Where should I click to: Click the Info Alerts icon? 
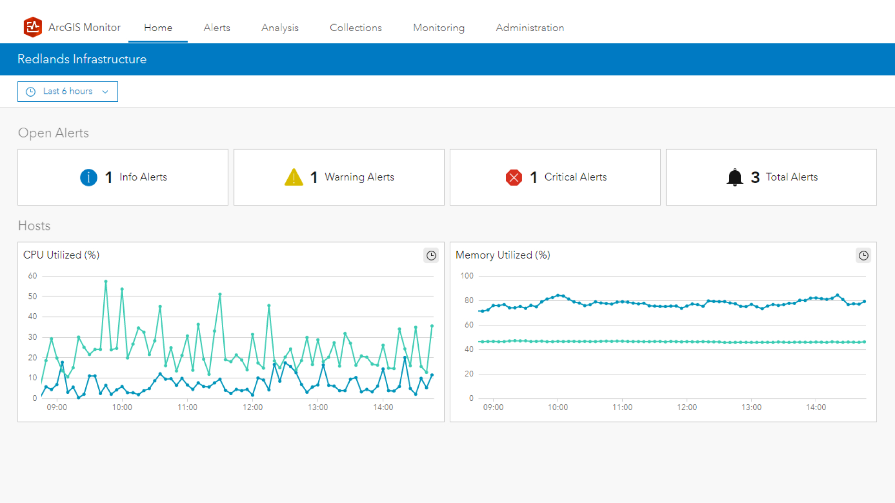87,177
